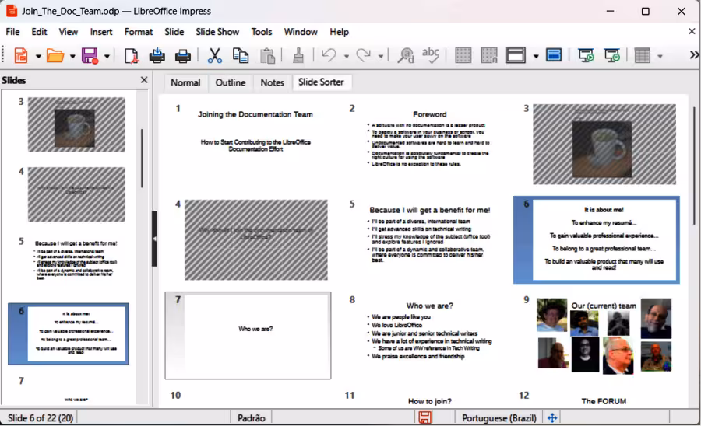Run the Spelling check abc icon
The image size is (701, 426).
(431, 55)
